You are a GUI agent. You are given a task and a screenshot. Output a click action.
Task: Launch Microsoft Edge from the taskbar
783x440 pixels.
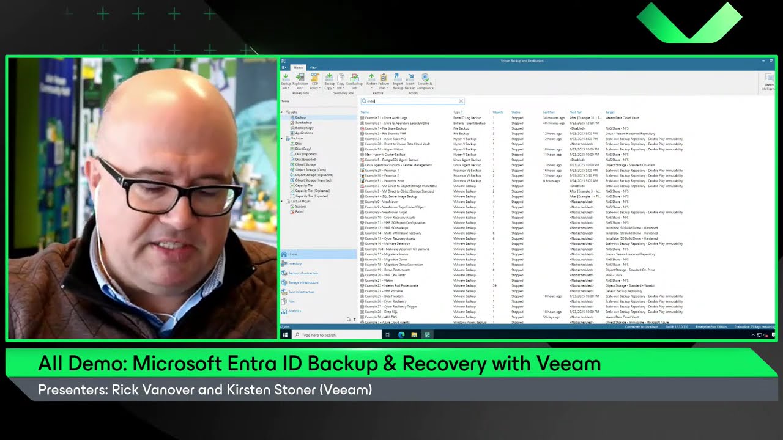(401, 335)
